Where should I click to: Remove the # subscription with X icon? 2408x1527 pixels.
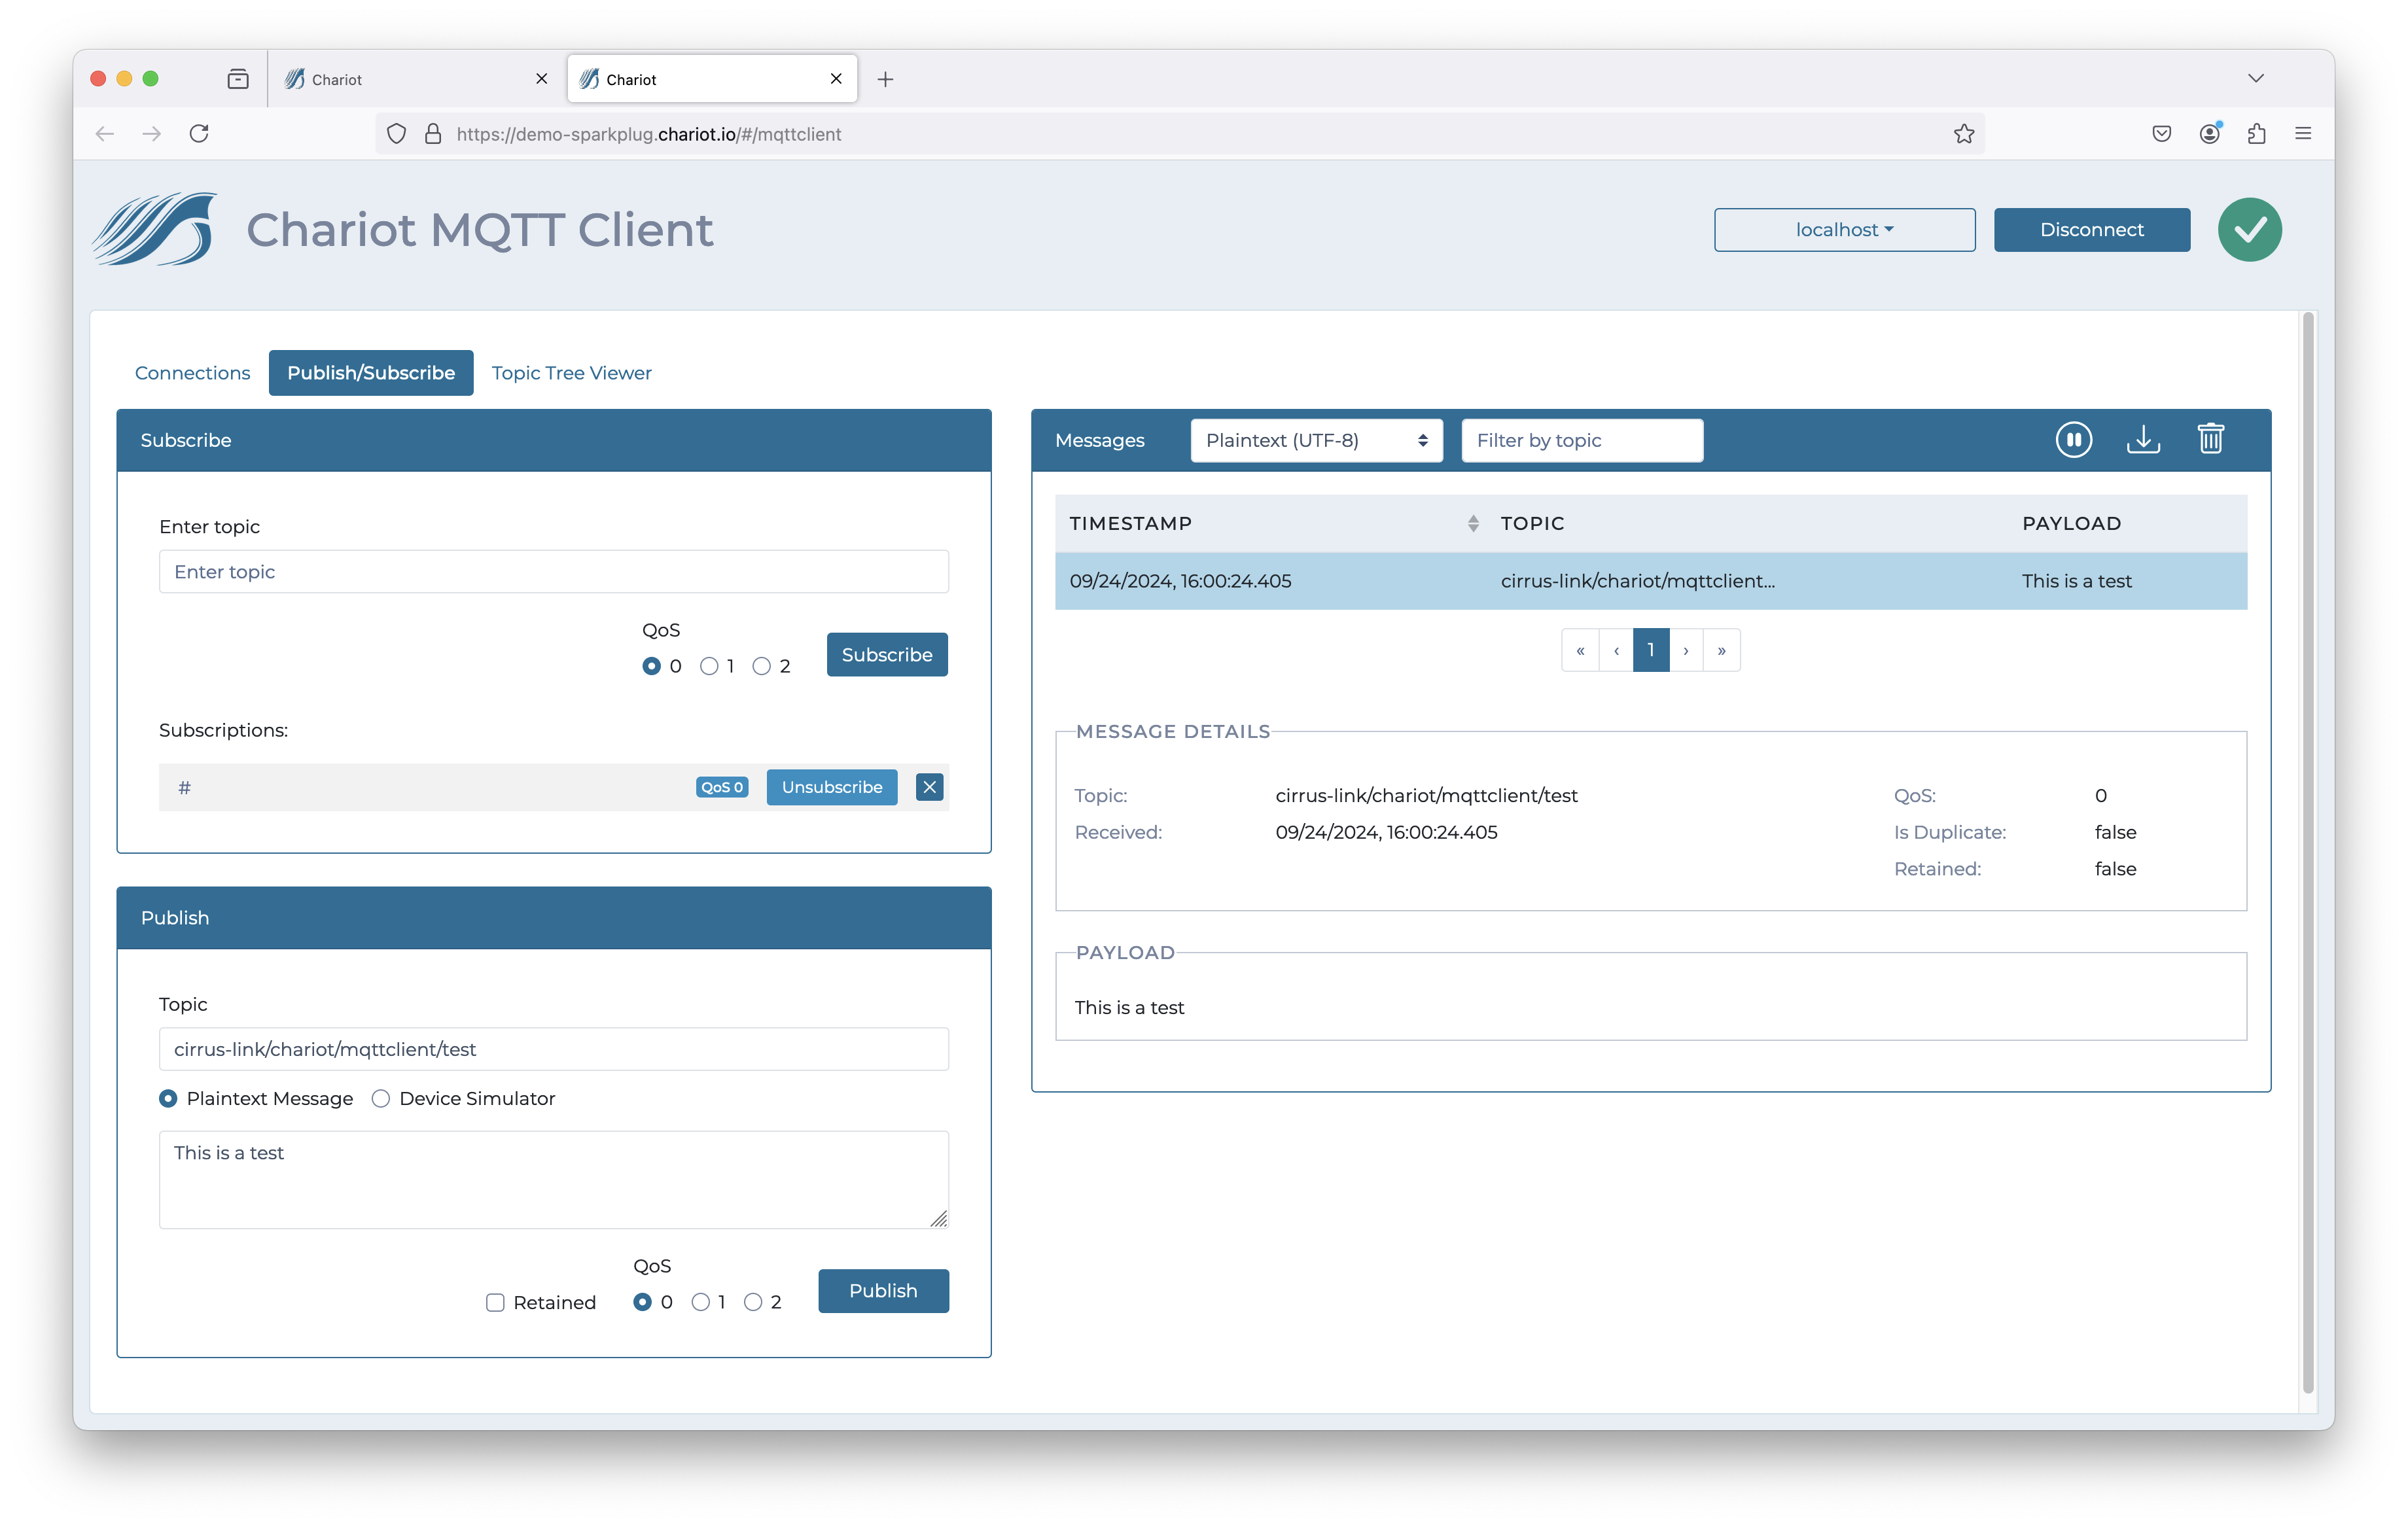(x=929, y=787)
